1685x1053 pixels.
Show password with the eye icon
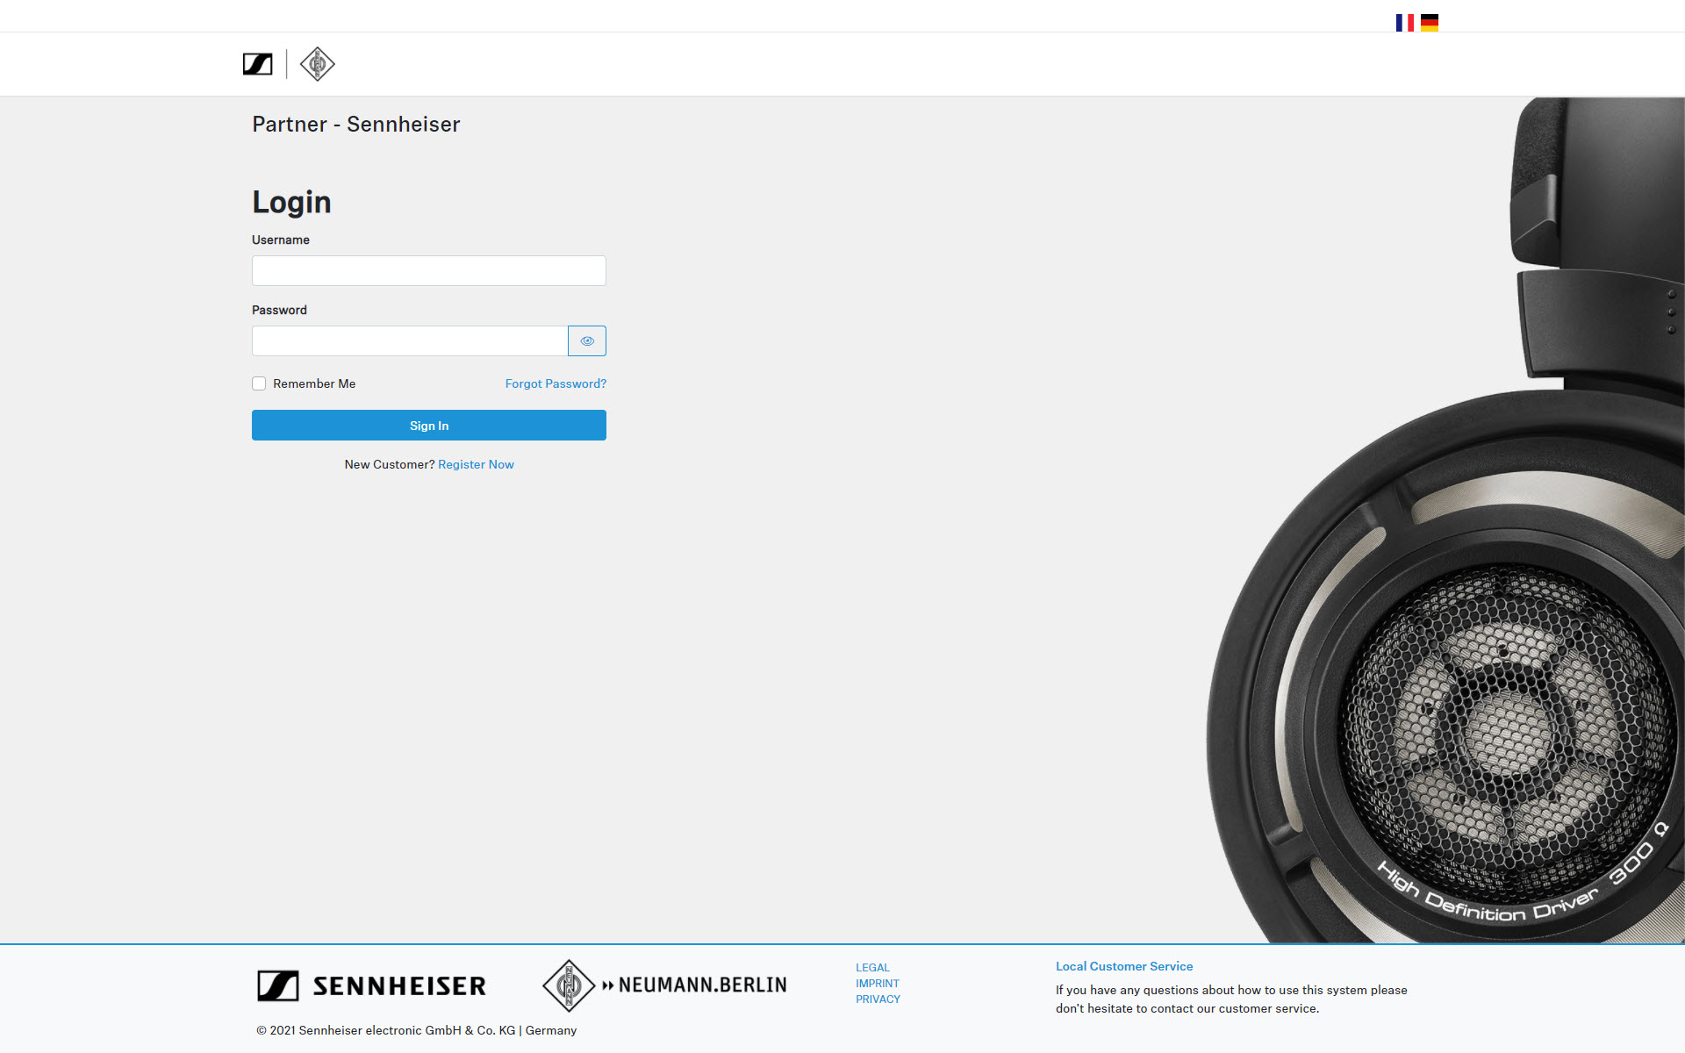coord(587,340)
